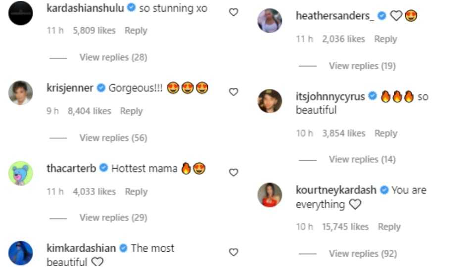Toggle like heart on krisjenner's comment
The height and width of the screenshot is (267, 475).
(234, 91)
